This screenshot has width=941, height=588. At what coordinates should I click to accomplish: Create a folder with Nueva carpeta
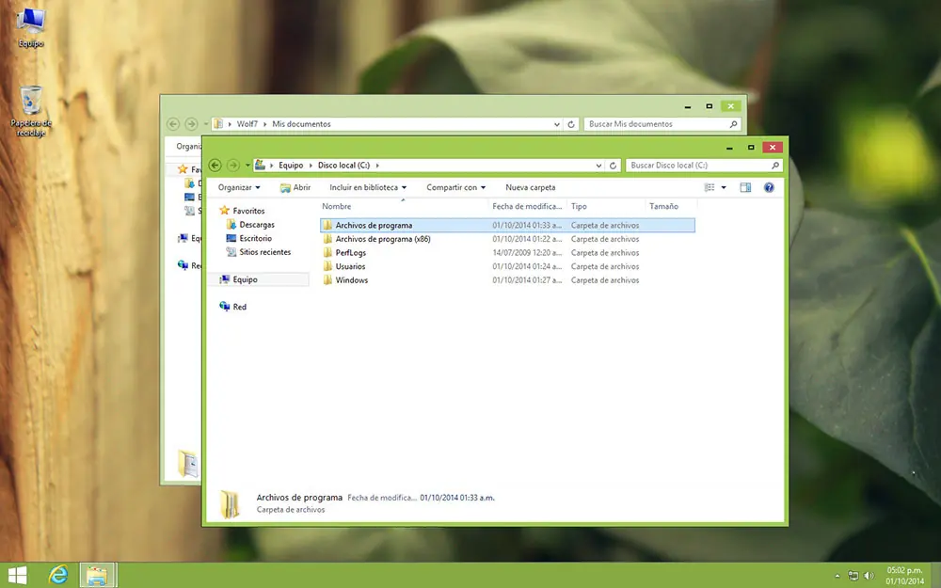pos(531,187)
